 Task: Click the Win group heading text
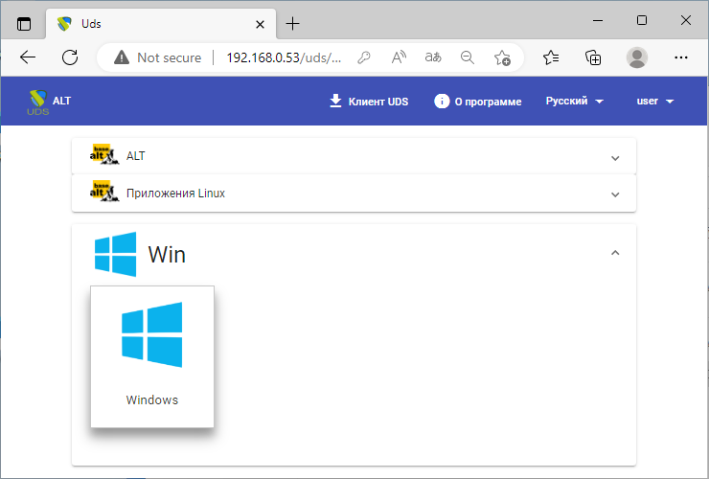point(167,254)
